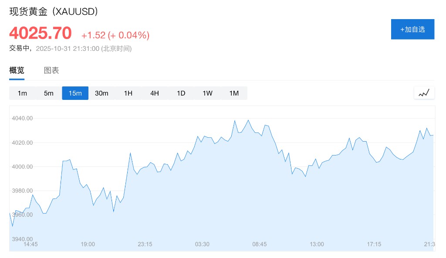Switch chart to 1H interval
The width and height of the screenshot is (446, 258).
pyautogui.click(x=128, y=93)
